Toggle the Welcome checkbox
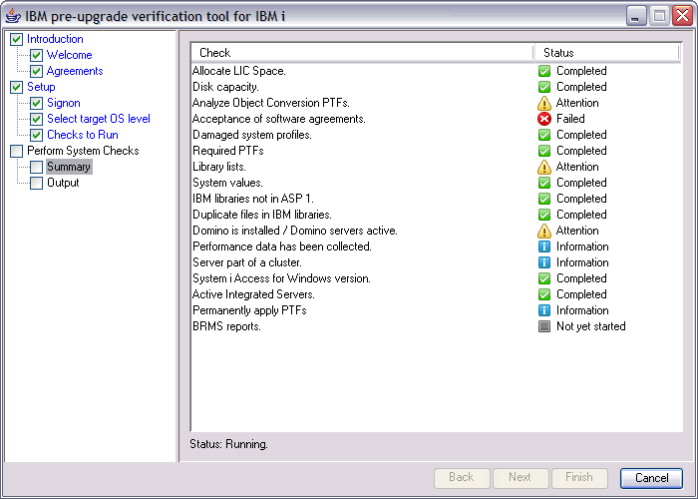This screenshot has height=499, width=698. pos(37,55)
